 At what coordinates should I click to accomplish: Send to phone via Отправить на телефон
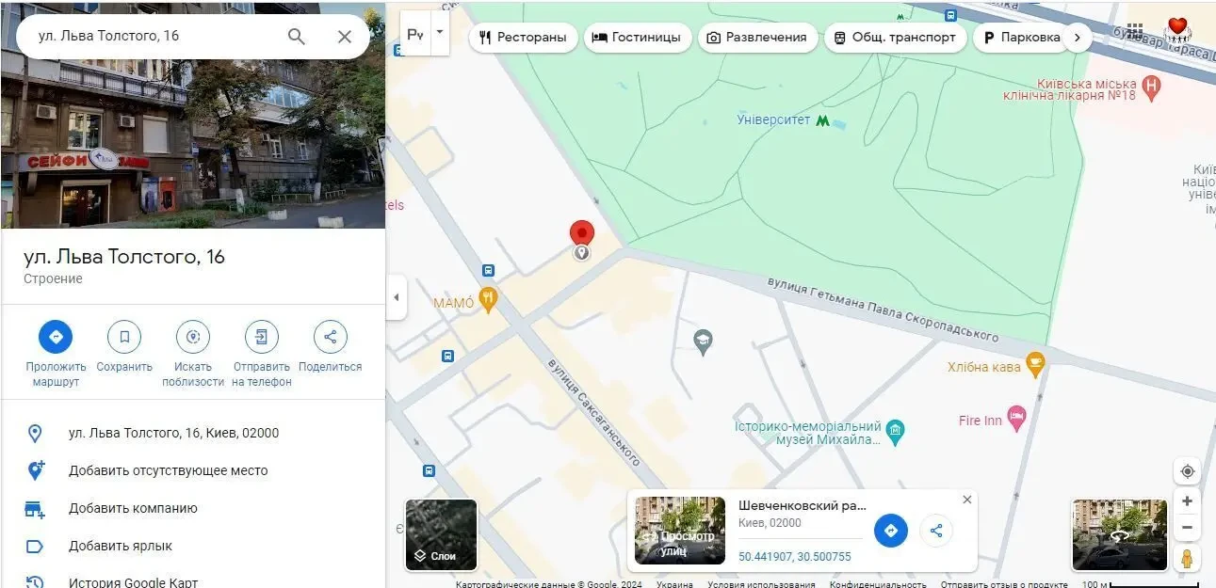coord(262,337)
